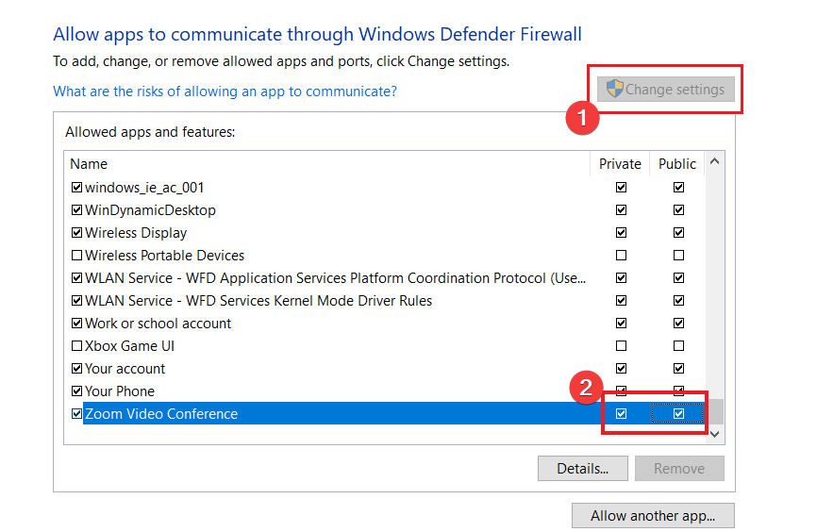Viewport: 817px width, 532px height.
Task: Uncheck Private for Zoom Video Conference
Action: pyautogui.click(x=621, y=414)
